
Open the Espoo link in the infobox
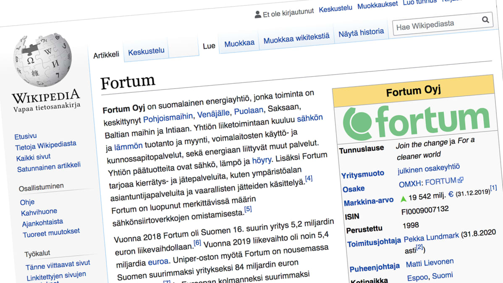tap(418, 278)
